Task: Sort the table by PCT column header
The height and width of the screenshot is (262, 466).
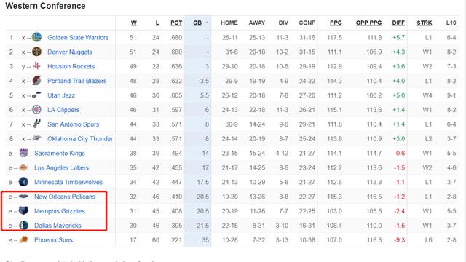Action: (176, 23)
